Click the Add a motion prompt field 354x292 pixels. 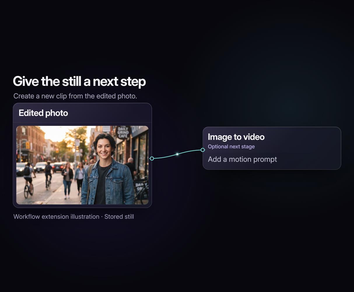(242, 159)
